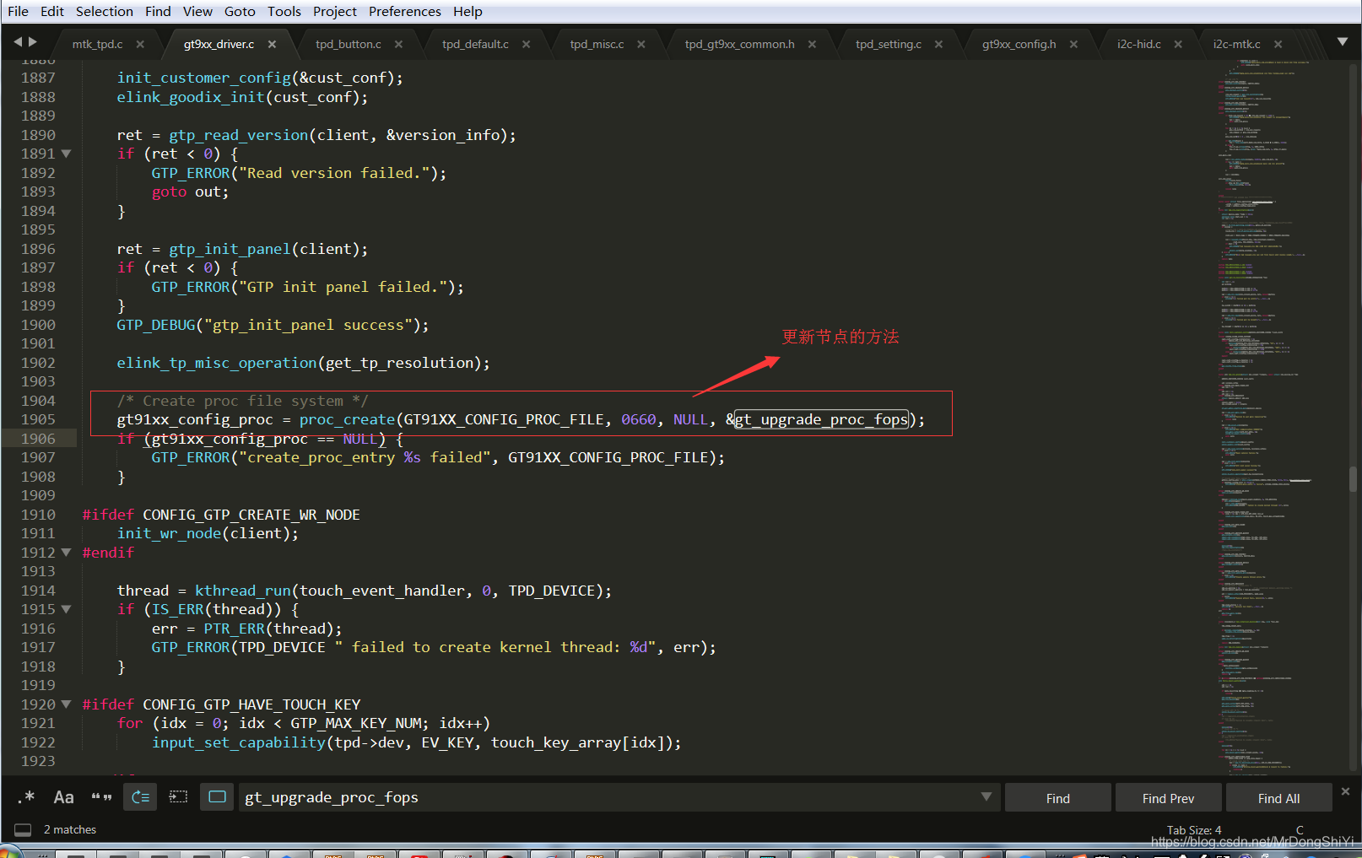
Task: Toggle side panel icon in status bar
Action: point(23,830)
